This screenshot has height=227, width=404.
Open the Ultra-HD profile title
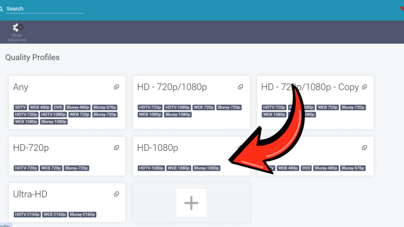click(30, 194)
